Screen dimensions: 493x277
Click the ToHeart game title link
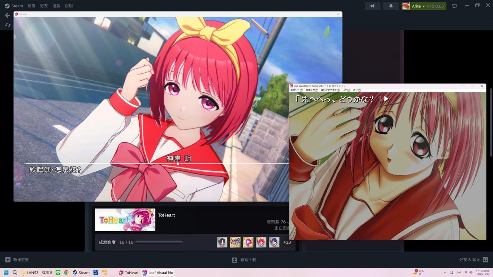[166, 215]
